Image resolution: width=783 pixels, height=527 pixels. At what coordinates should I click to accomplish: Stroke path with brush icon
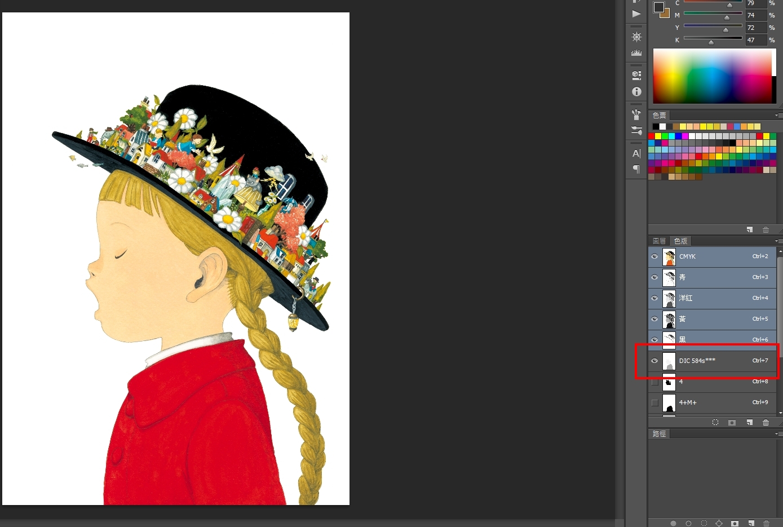coord(688,524)
